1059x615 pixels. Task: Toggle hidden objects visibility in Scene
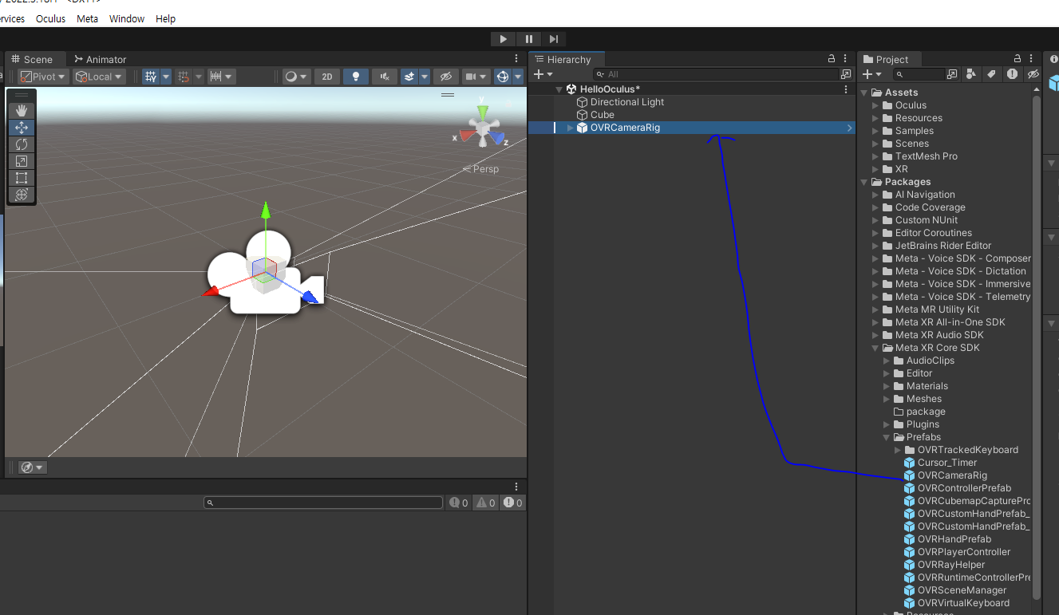446,77
